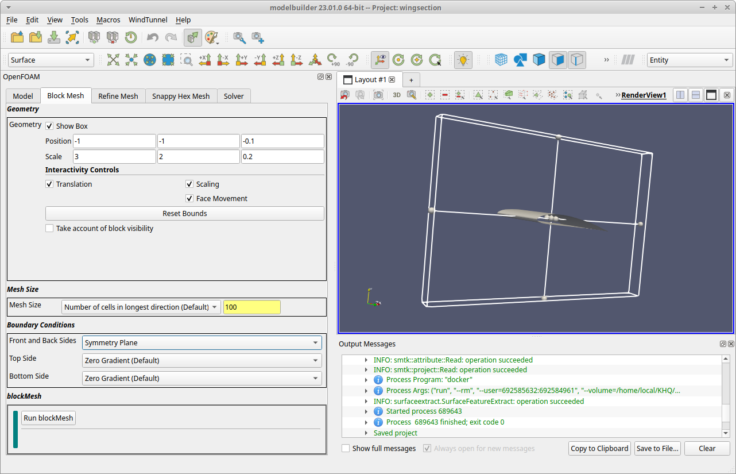Click the yellow mesh size field 100
This screenshot has height=474, width=736.
[x=251, y=307]
